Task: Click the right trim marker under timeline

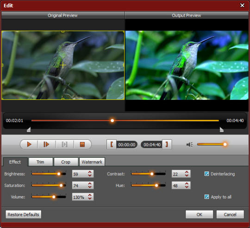Action: (222, 130)
